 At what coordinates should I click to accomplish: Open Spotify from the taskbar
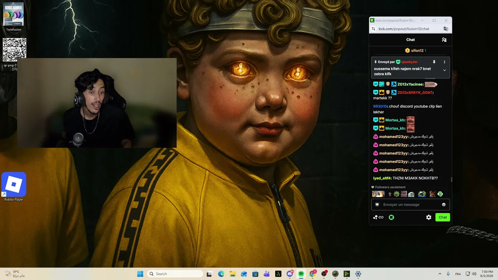point(301,274)
